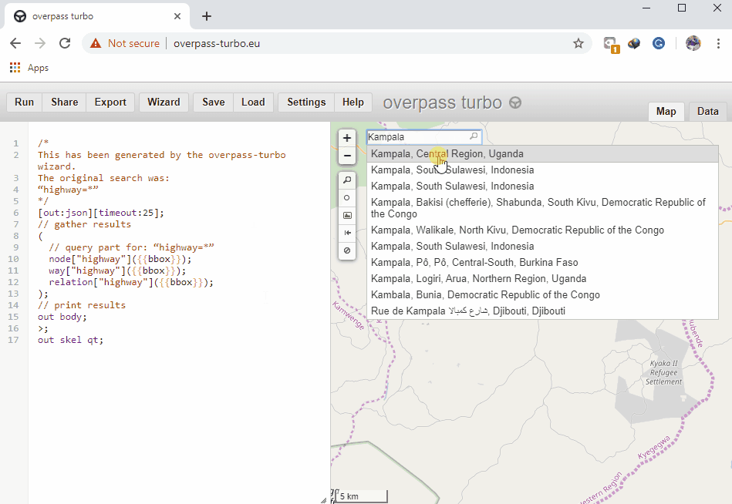This screenshot has height=504, width=732.
Task: Run the Overpass query
Action: 25,102
